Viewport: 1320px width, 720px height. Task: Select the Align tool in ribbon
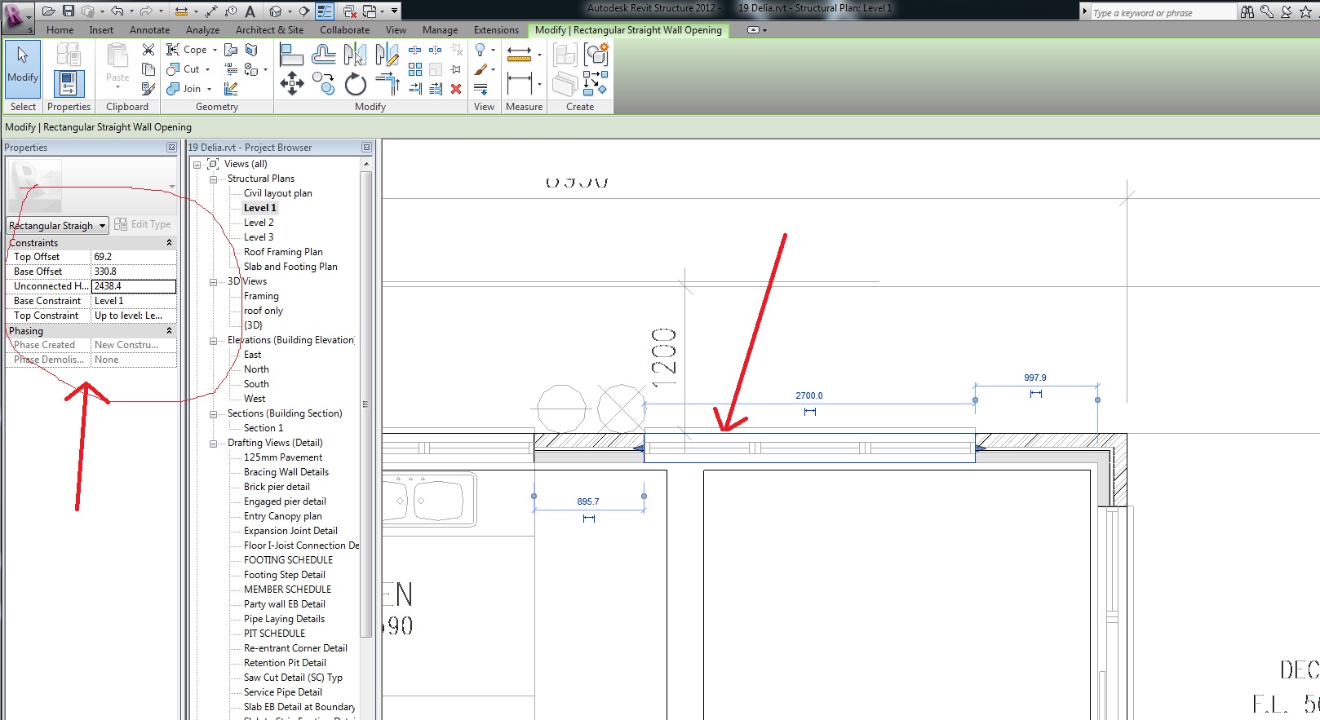click(x=291, y=55)
